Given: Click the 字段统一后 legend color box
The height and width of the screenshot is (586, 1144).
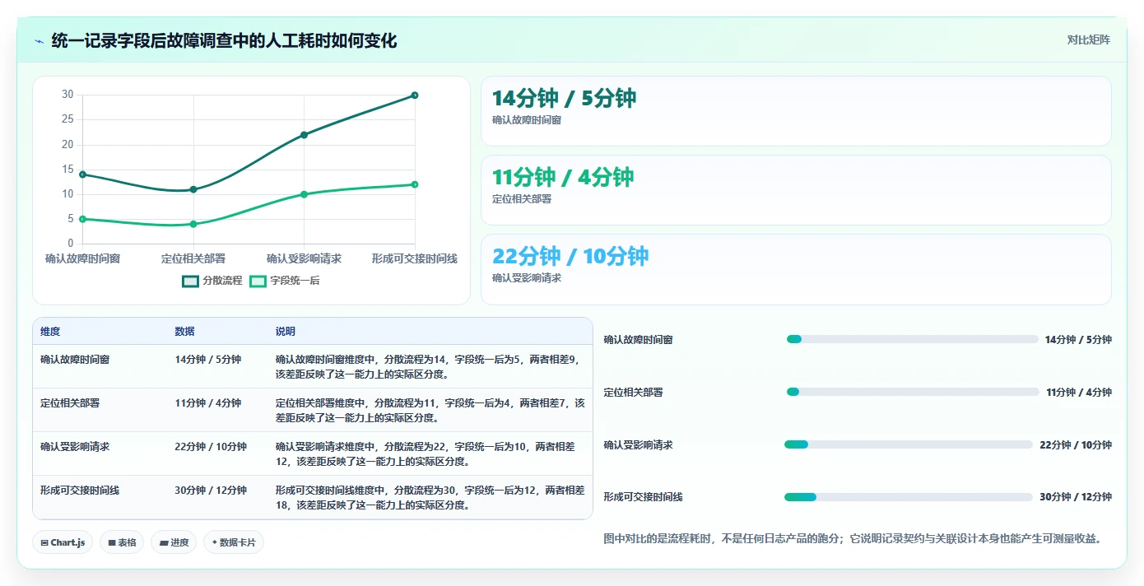Looking at the screenshot, I should [258, 281].
